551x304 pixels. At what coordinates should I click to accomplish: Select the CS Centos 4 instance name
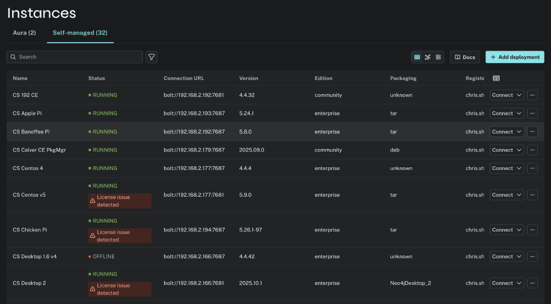(28, 168)
